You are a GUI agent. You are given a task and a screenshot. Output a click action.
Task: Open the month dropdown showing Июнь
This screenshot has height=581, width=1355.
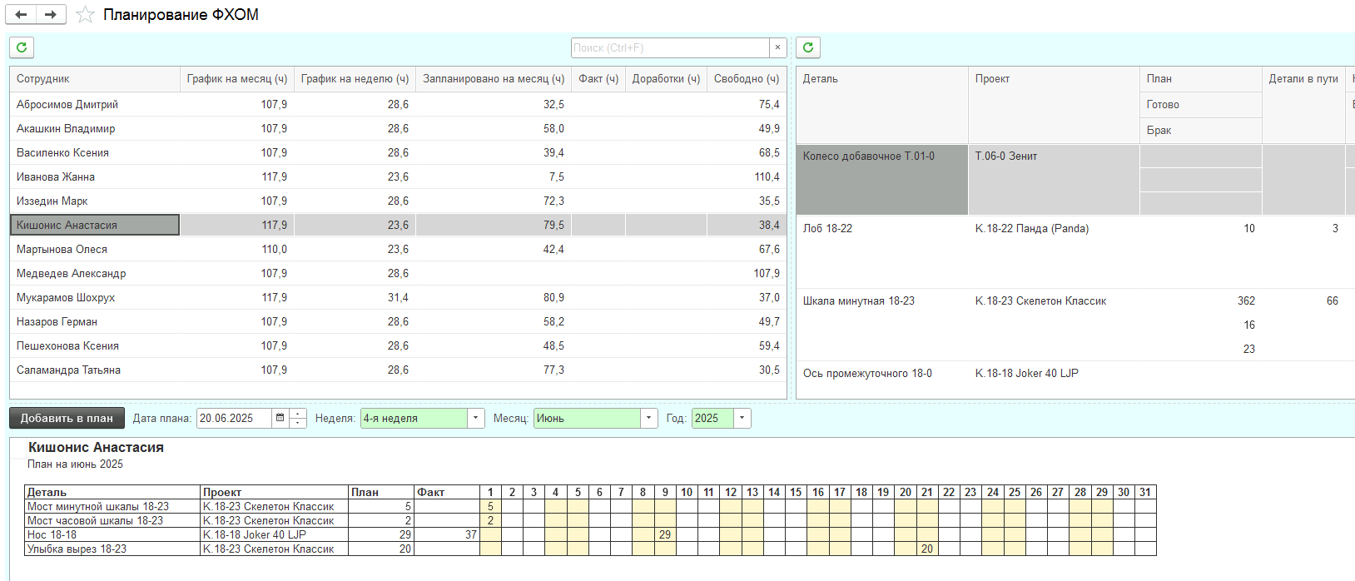(648, 418)
